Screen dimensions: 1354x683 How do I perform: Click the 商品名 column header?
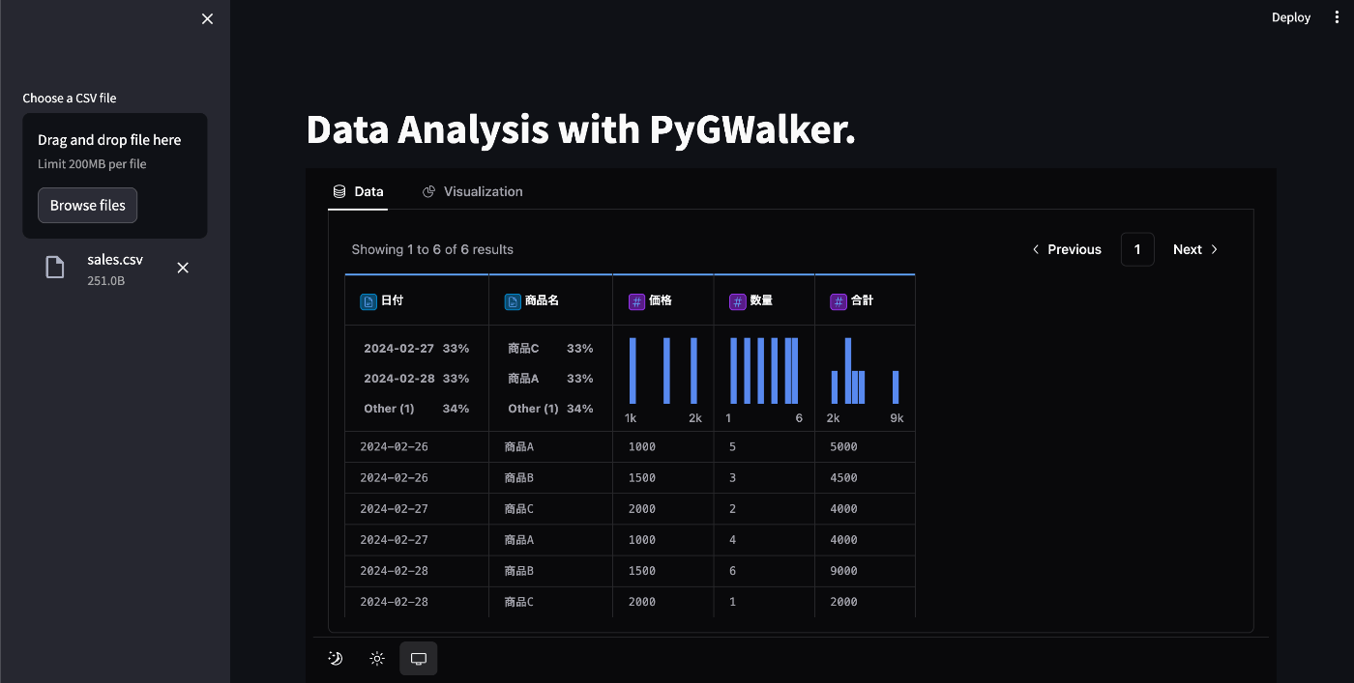(551, 300)
